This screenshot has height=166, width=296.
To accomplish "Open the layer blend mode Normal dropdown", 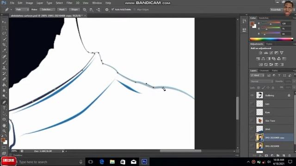I will pos(262,82).
